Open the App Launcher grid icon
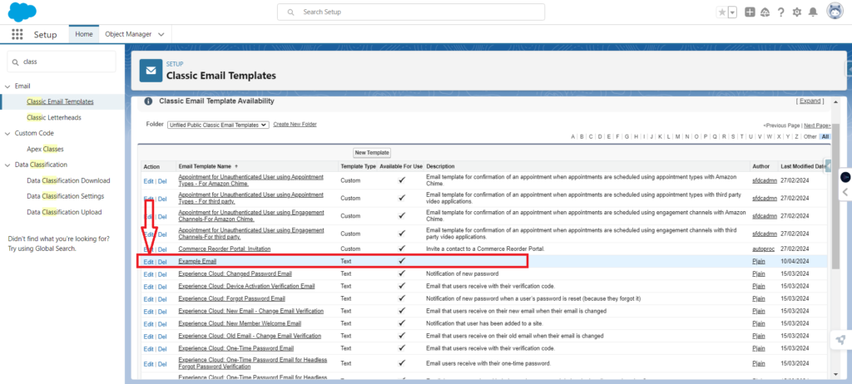The width and height of the screenshot is (852, 384). tap(17, 34)
